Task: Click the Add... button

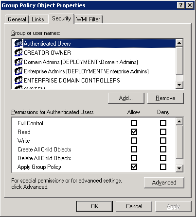Action: point(126,98)
